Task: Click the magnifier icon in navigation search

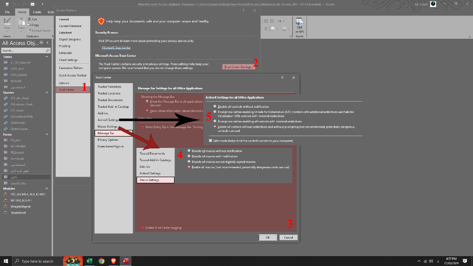Action: pyautogui.click(x=47, y=50)
